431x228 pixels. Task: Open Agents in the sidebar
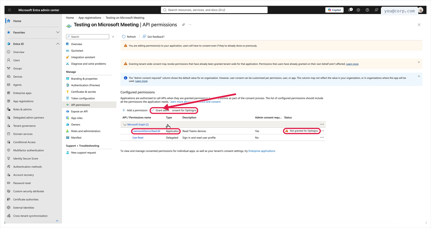[x=17, y=85]
